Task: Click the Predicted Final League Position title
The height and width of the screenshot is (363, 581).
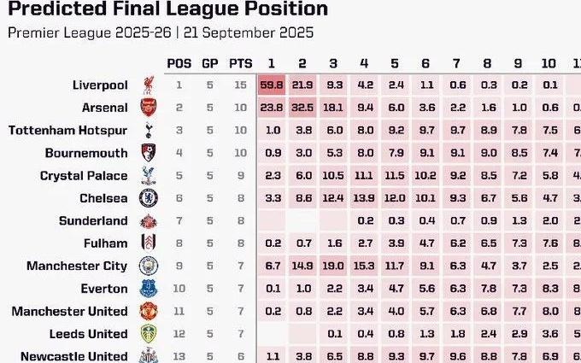Action: 167,10
